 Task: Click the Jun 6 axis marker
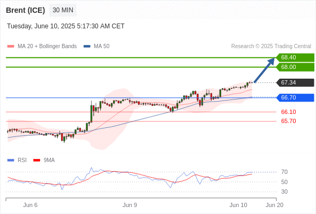click(30, 205)
